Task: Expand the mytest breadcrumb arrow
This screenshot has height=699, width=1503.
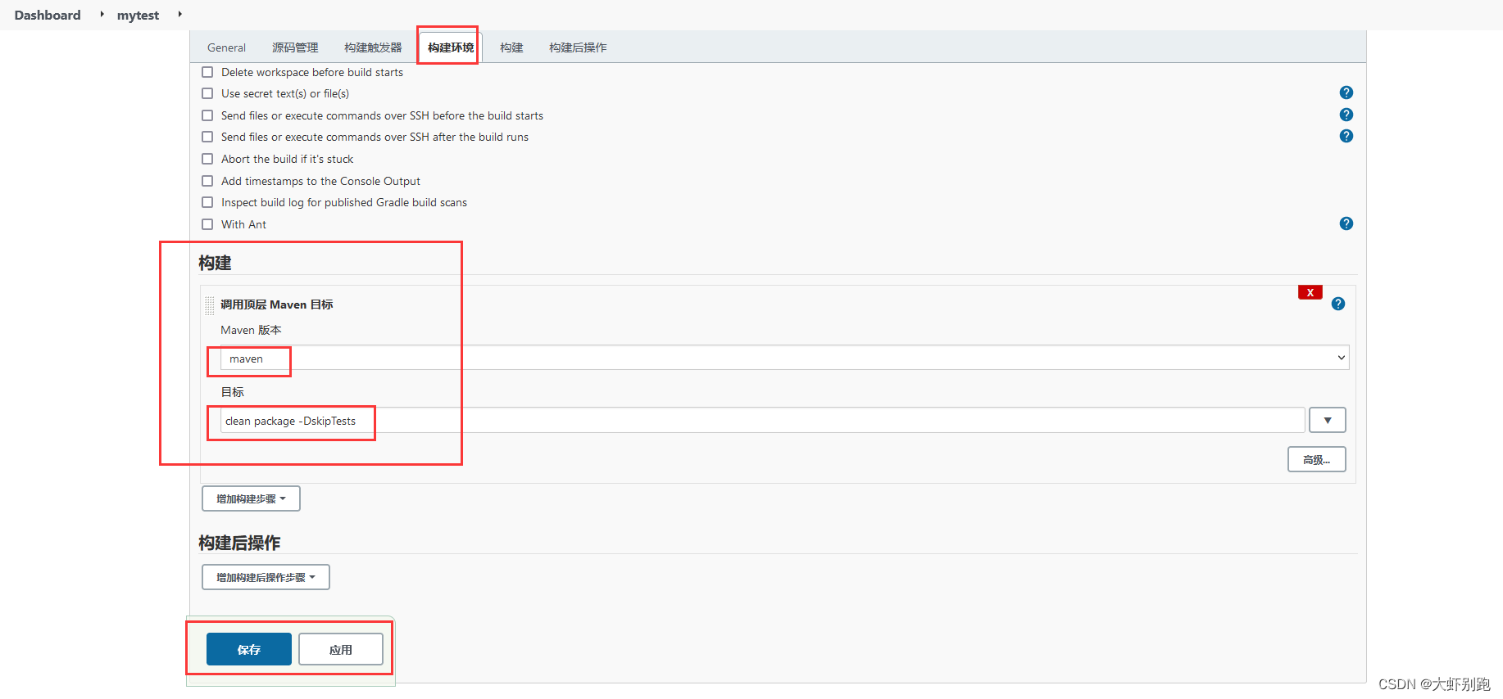Action: 179,14
